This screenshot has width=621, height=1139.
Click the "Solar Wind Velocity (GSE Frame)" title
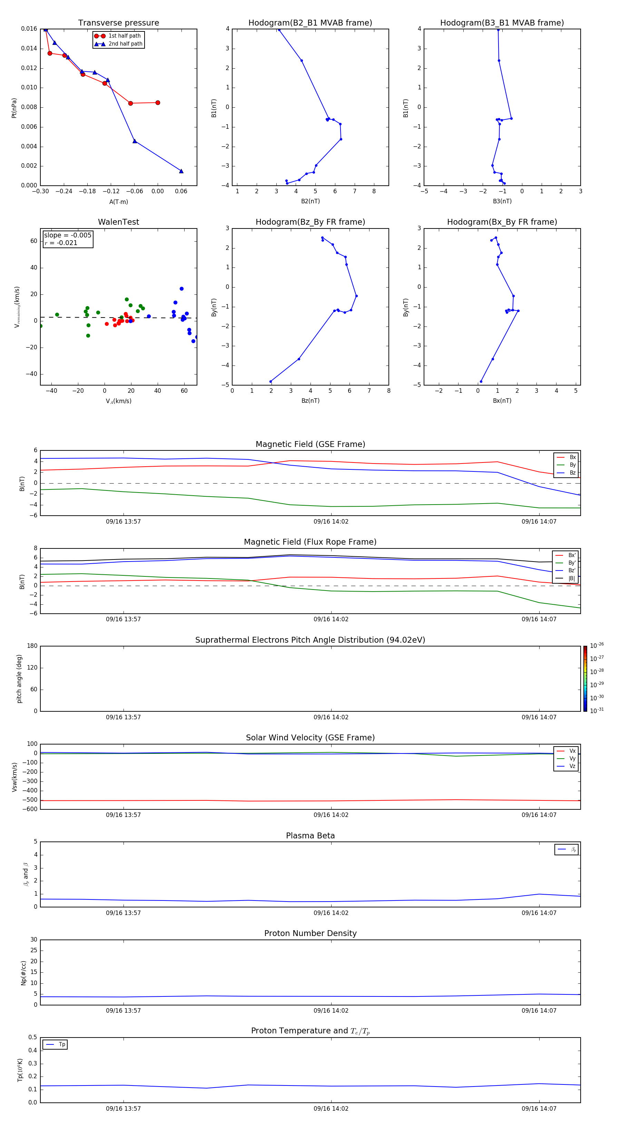pos(310,738)
